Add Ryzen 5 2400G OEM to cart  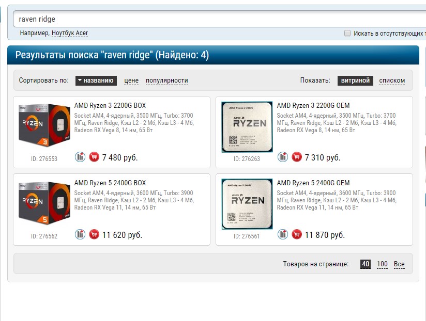[297, 234]
